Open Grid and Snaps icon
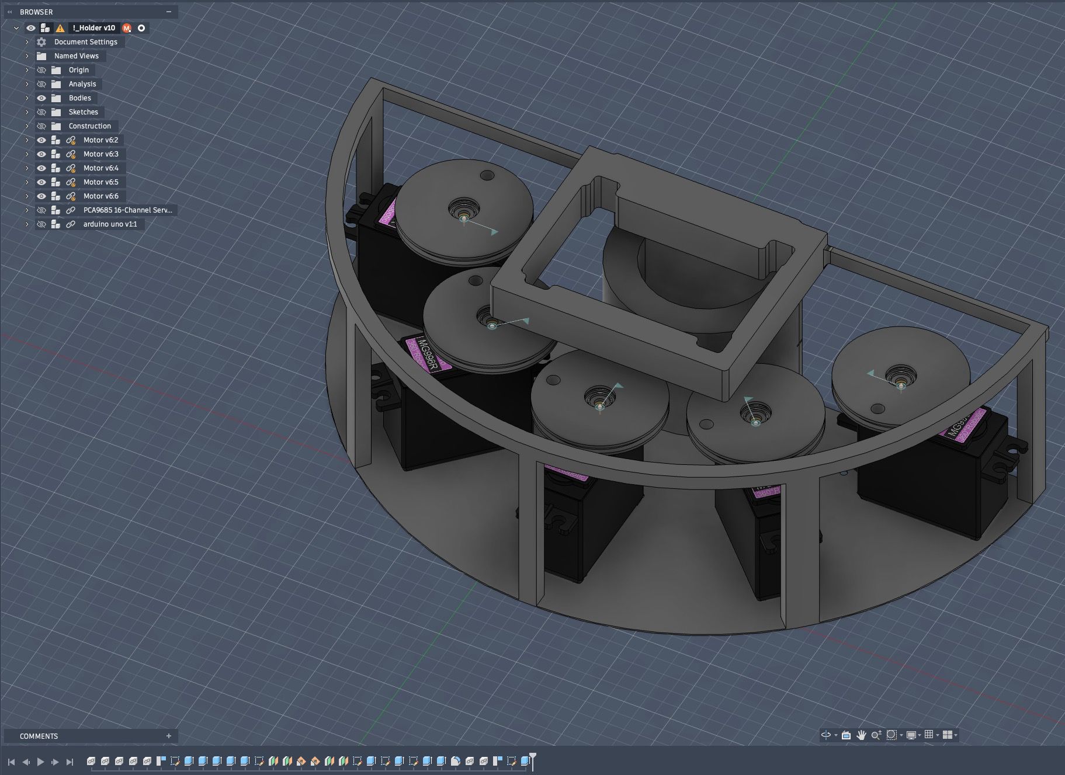 coord(929,735)
